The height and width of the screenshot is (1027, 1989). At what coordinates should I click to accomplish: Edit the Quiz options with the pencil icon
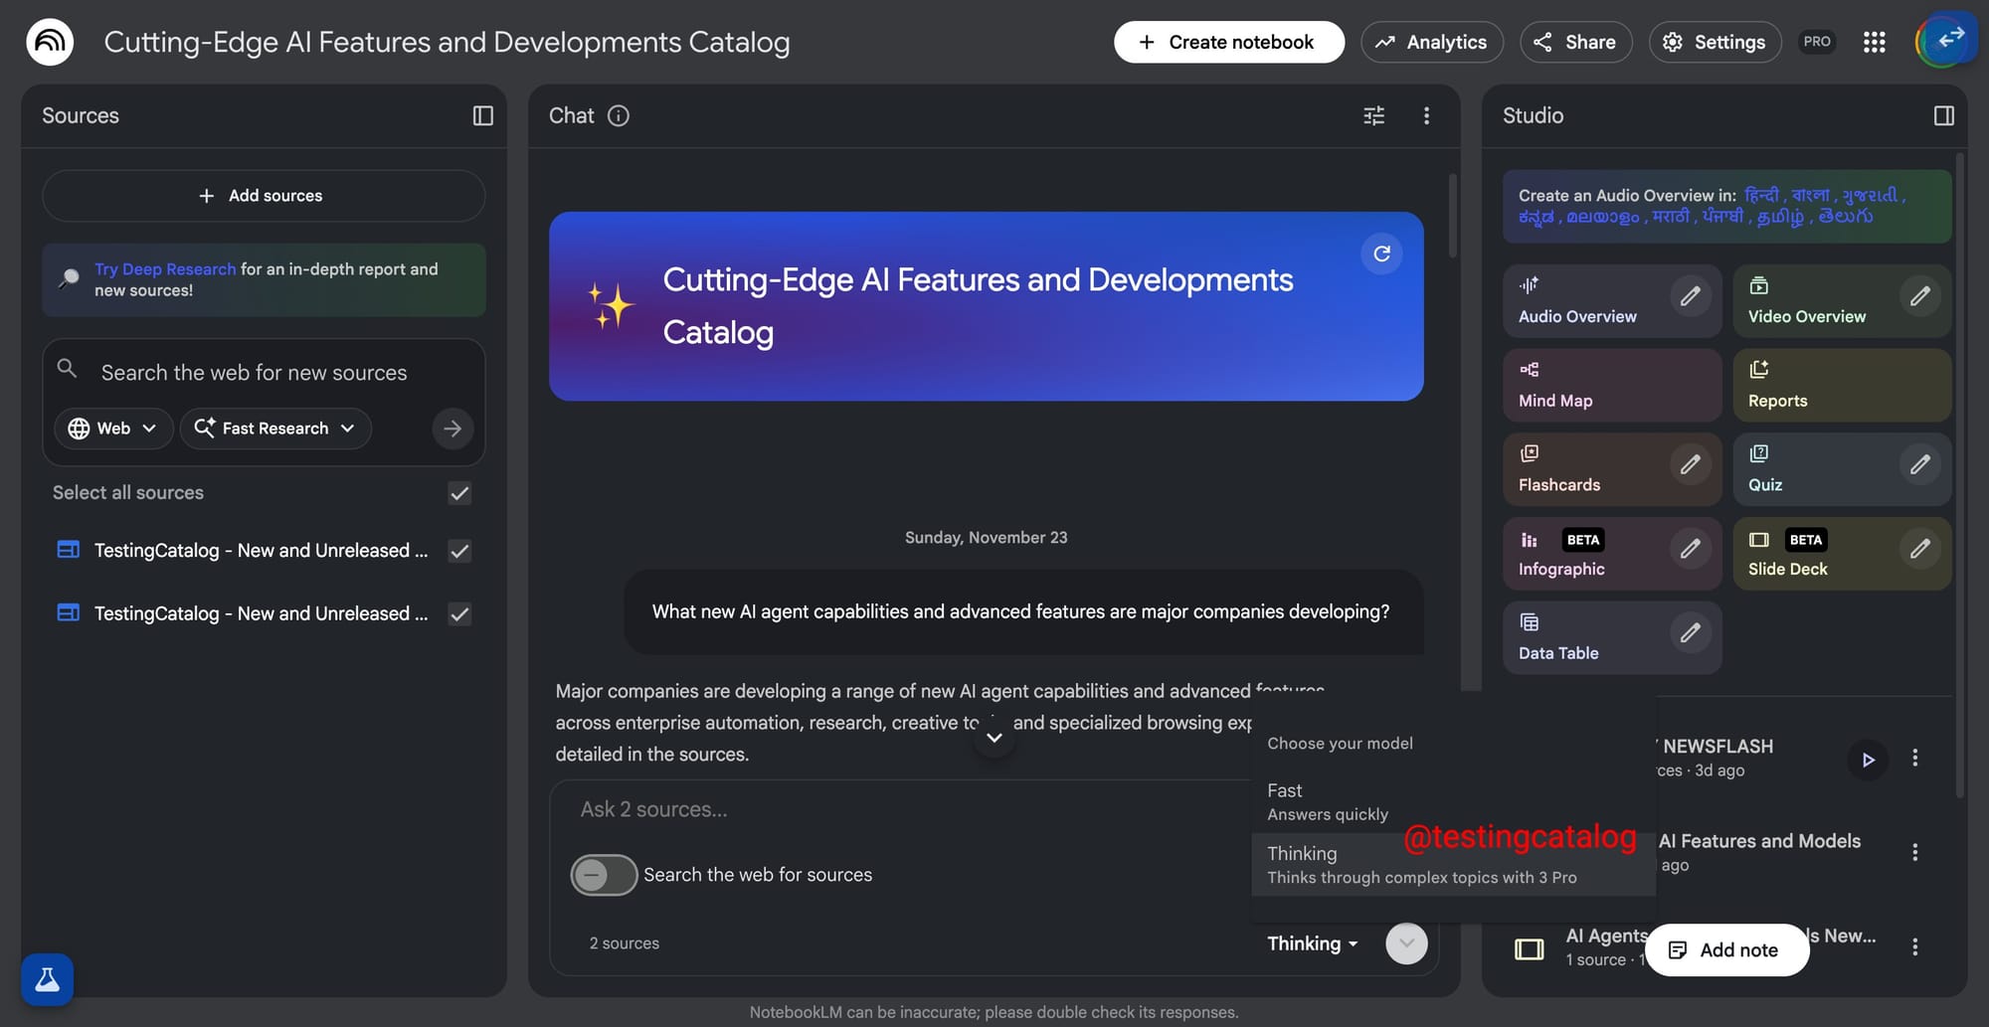pos(1920,464)
